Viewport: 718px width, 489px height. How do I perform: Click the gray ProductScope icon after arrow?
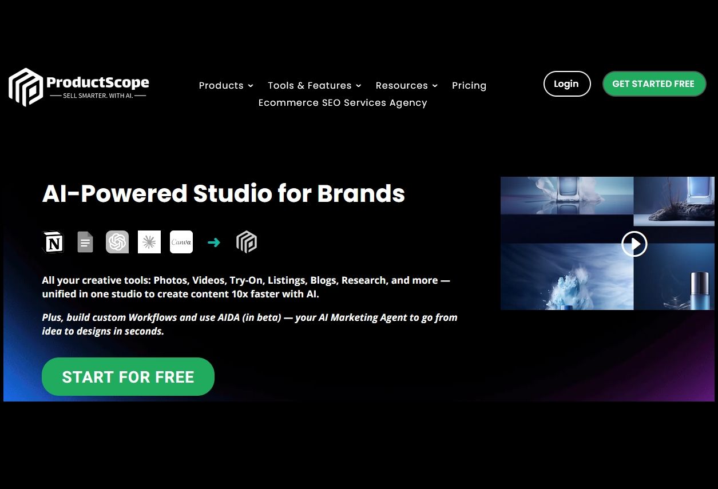[x=247, y=242]
